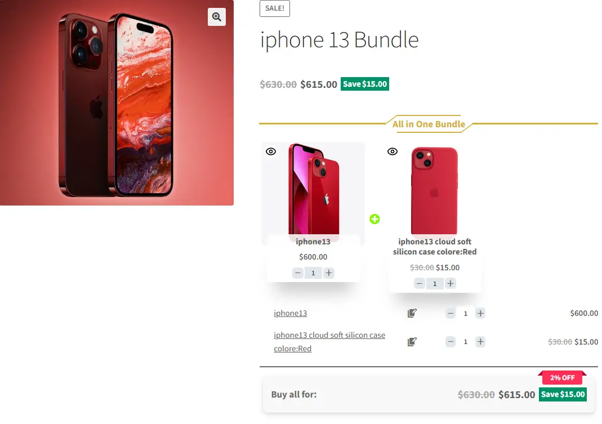Screen dimensions: 602x424
Task: Open the product image zoom magnifier
Action: click(217, 17)
